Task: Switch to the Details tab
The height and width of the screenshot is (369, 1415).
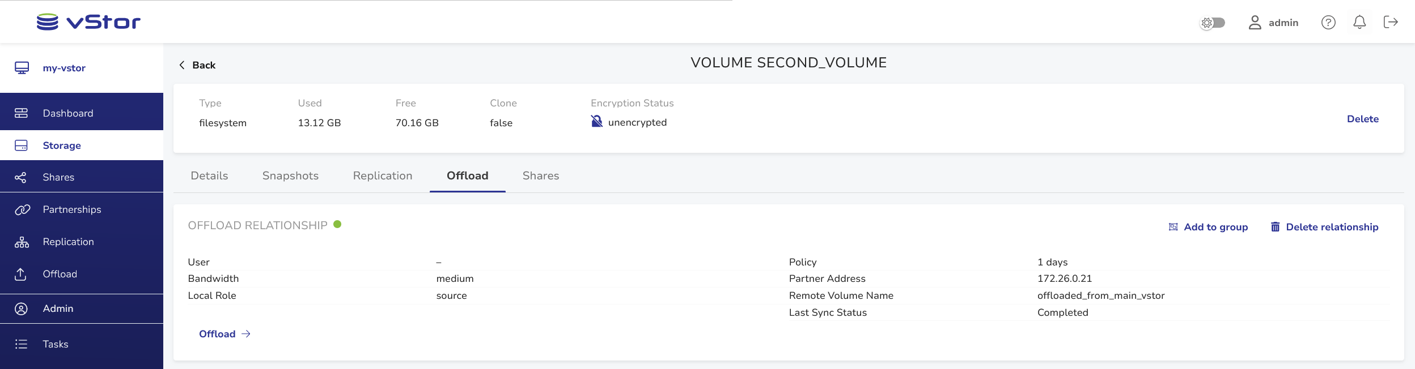Action: point(209,176)
